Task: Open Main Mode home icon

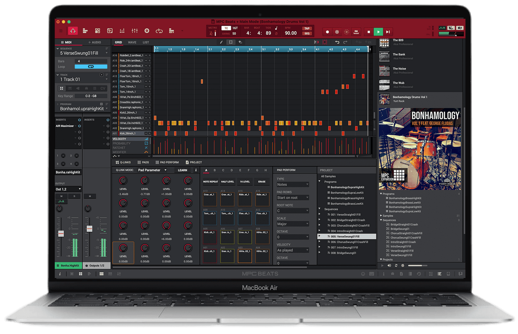Action: coord(73,31)
